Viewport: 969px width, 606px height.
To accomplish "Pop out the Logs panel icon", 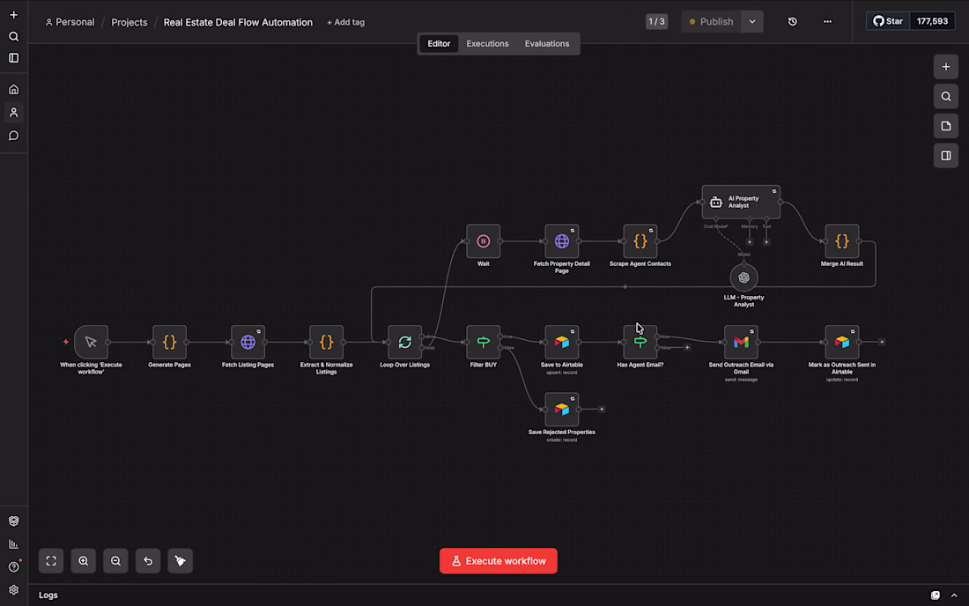I will 935,595.
